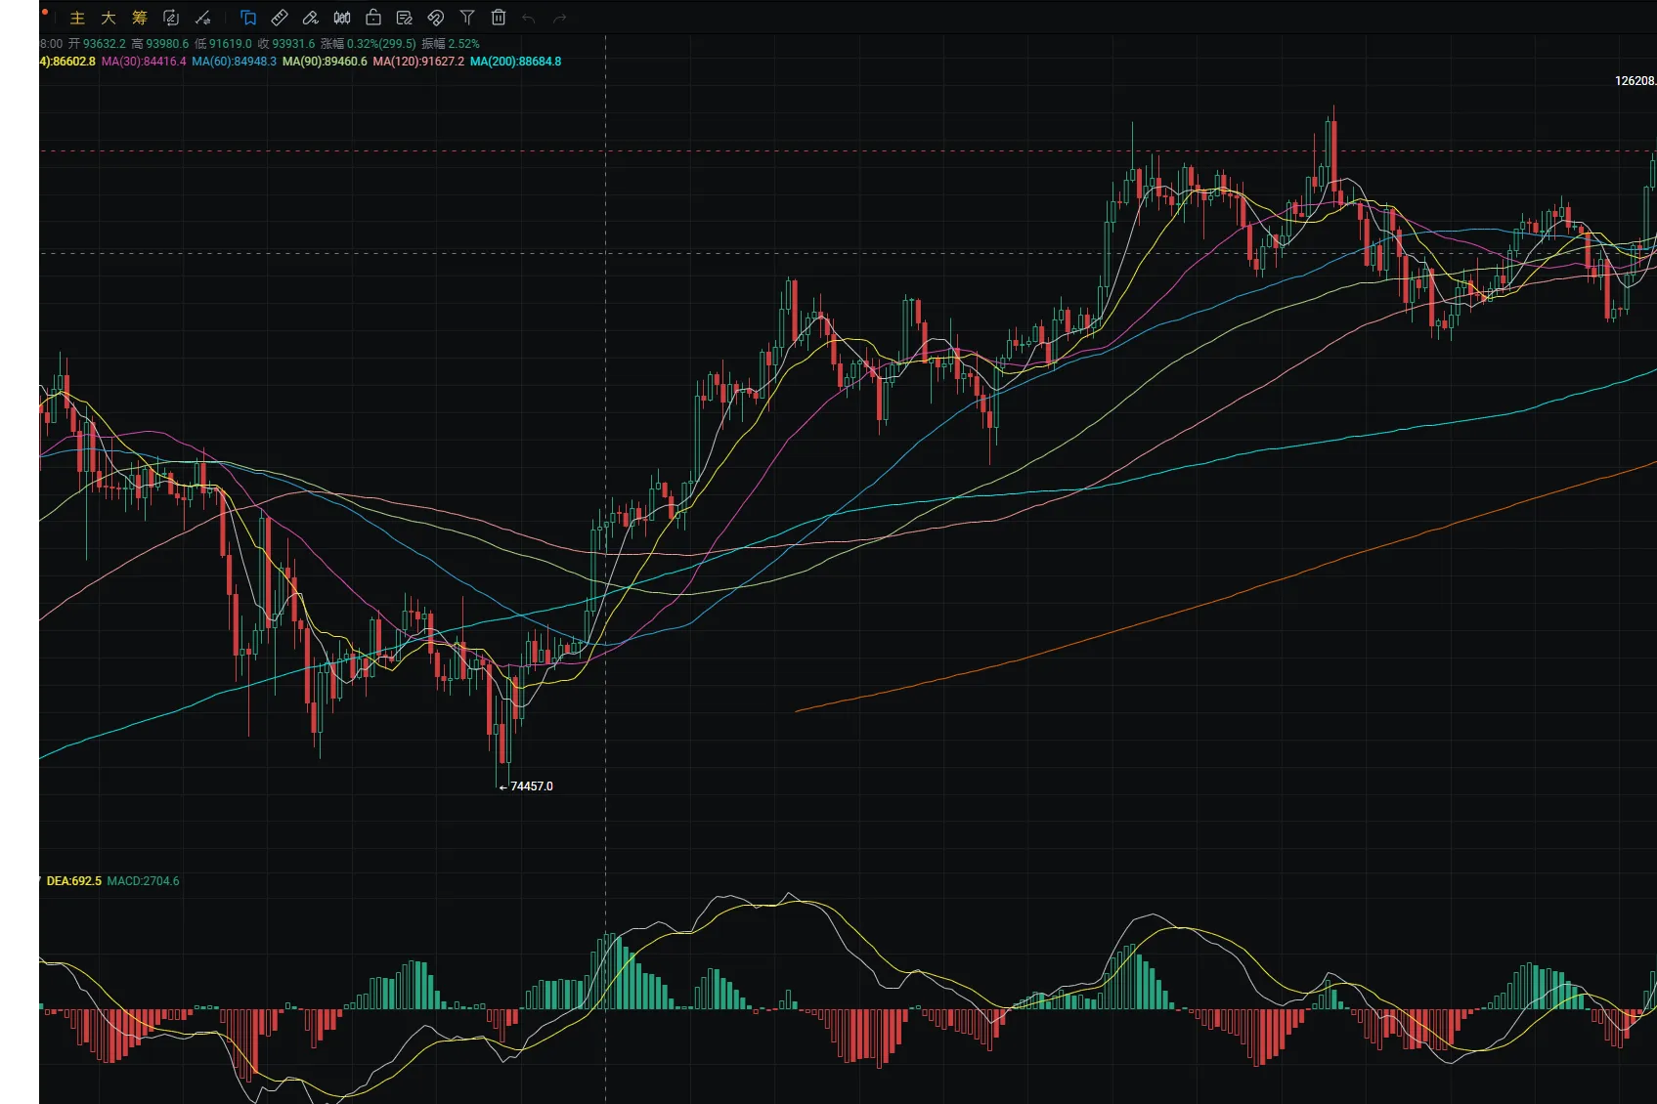
Task: Click the blue bookmark icon in toolbar
Action: [248, 18]
